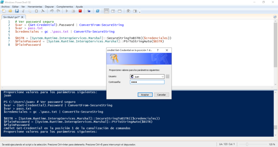The height and width of the screenshot is (147, 278).
Task: Show script pane on top layout icon
Action: (106, 11)
